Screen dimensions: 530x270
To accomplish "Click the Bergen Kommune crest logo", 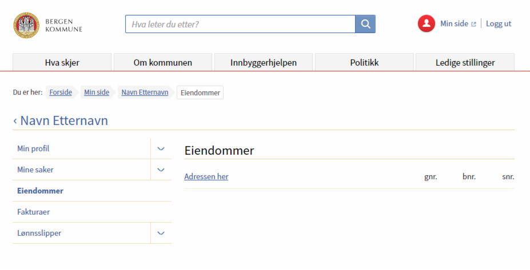I will pos(26,25).
